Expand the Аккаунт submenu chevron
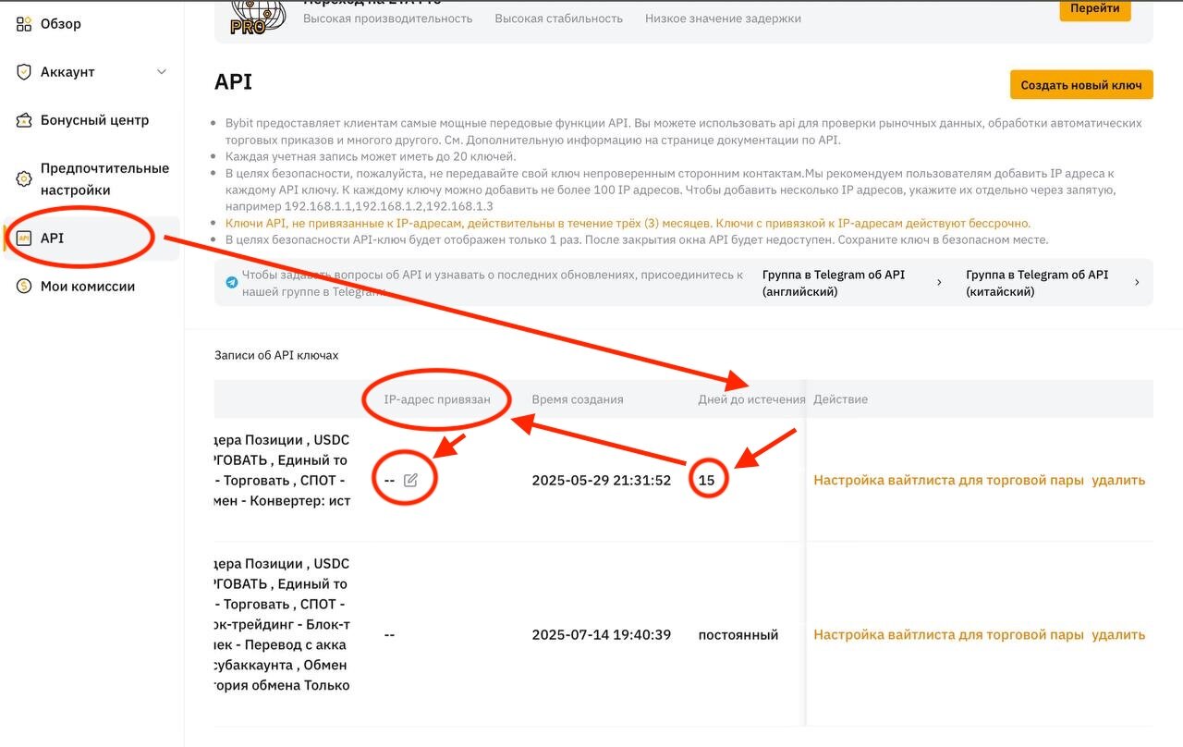Image resolution: width=1183 pixels, height=747 pixels. [162, 72]
